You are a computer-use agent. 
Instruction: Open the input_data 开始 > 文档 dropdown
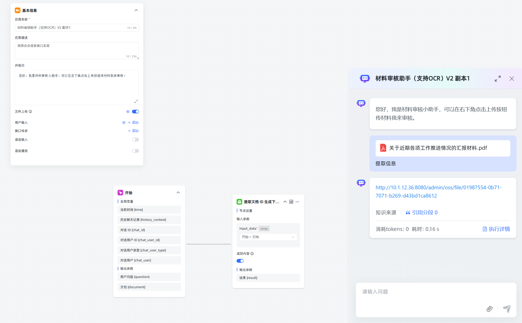268,237
